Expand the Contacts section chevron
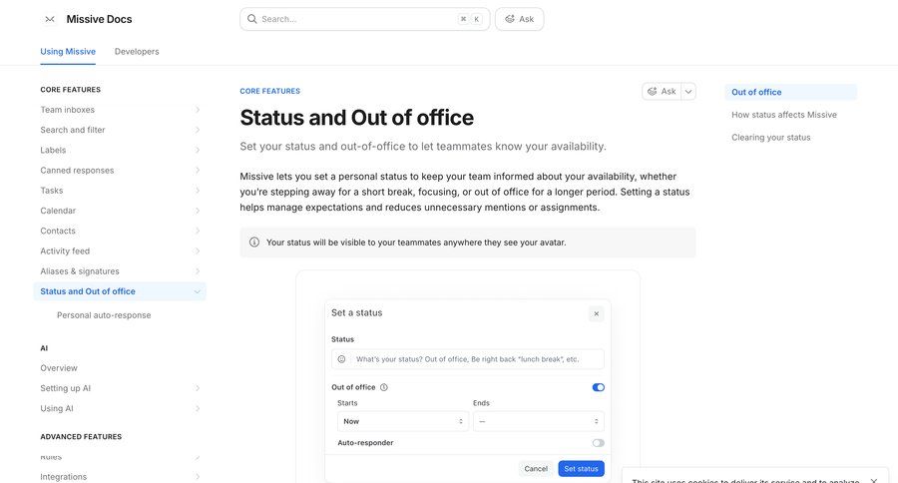 coord(197,231)
